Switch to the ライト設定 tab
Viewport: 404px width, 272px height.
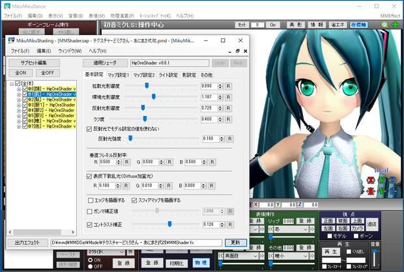click(x=169, y=75)
